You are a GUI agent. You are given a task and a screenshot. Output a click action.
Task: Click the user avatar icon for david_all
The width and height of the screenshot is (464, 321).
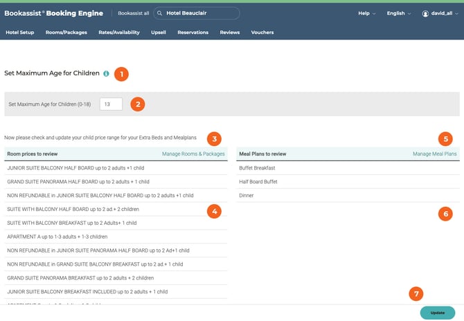coord(425,13)
